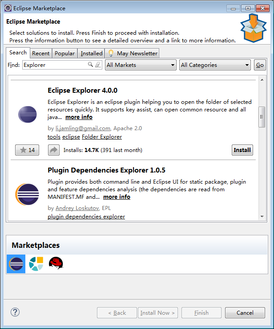Screen dimensions: 274x329
Task: Click the Plugin Dependencies Explorer logo
Action: [x=27, y=194]
